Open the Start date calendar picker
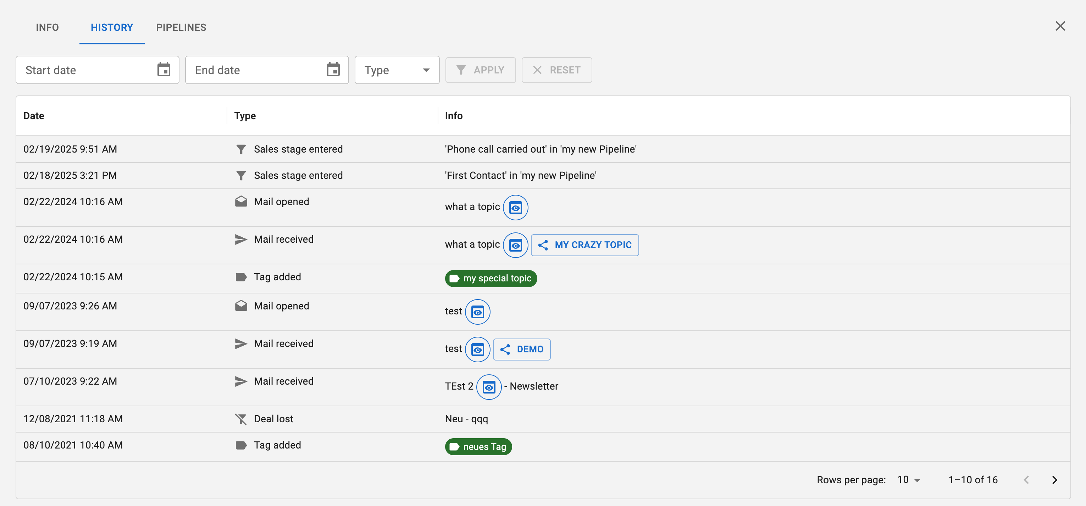This screenshot has height=506, width=1086. coord(164,70)
